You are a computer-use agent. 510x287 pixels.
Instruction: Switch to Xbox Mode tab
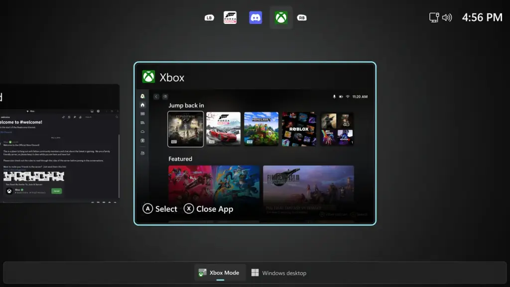click(x=220, y=273)
